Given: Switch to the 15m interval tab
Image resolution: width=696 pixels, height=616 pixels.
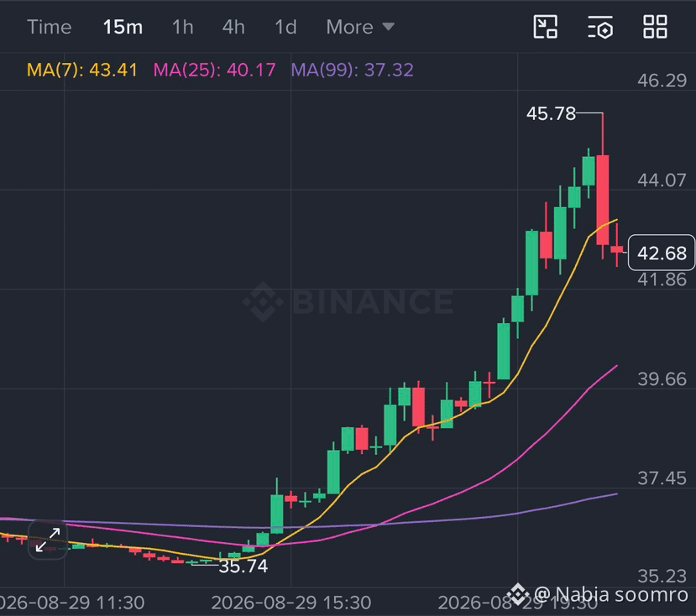Looking at the screenshot, I should [x=123, y=27].
